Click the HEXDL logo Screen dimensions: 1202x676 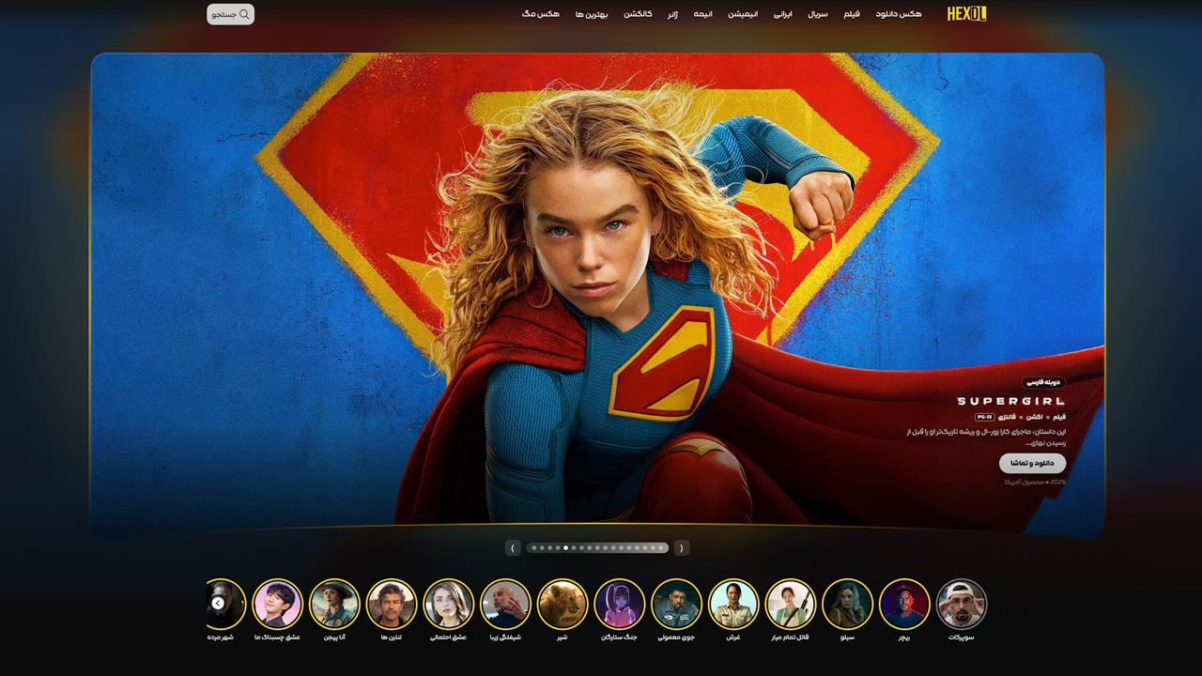pos(966,13)
